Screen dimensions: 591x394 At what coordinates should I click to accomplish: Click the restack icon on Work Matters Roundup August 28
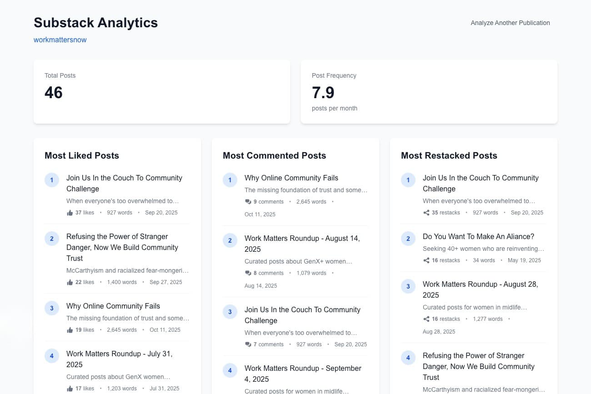click(426, 319)
